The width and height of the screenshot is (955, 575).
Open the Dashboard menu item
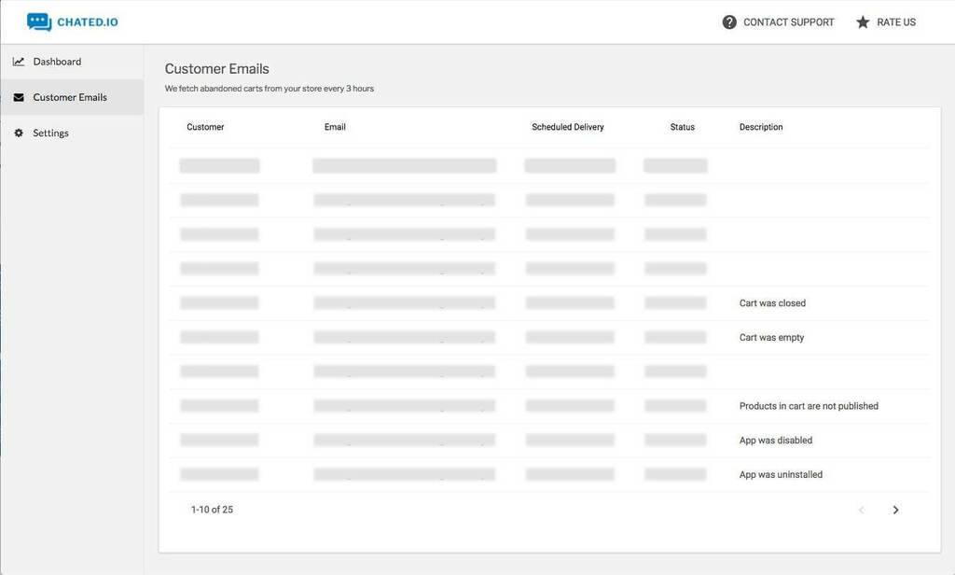tap(72, 62)
